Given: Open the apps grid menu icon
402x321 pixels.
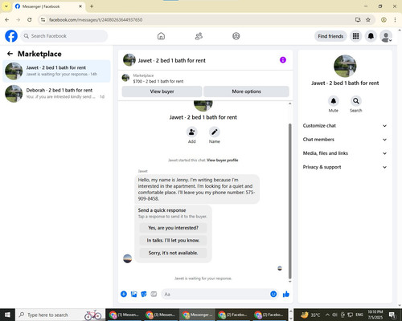Looking at the screenshot, I should [355, 36].
